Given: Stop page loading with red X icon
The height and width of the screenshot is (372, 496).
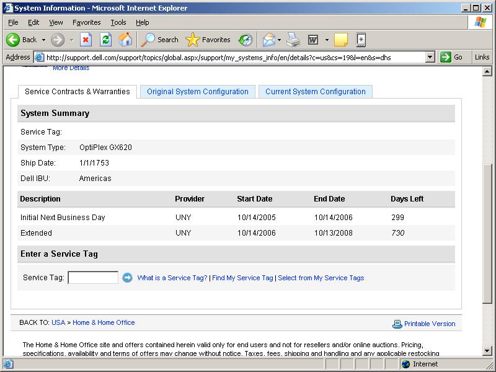Looking at the screenshot, I should [x=86, y=40].
